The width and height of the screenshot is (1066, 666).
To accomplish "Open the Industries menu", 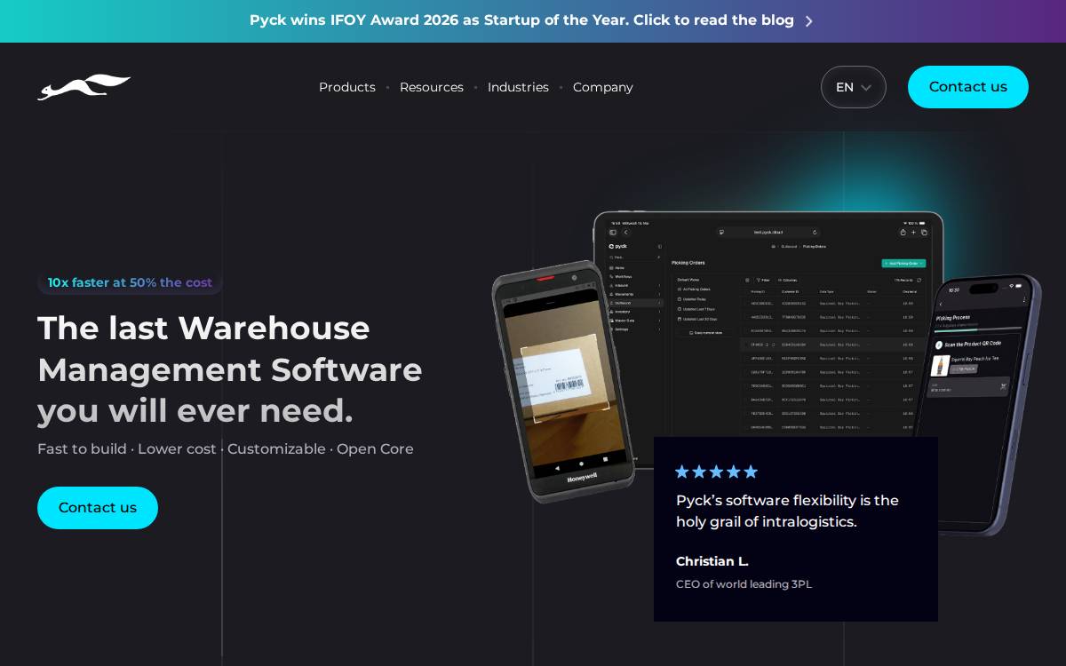I will click(x=518, y=87).
